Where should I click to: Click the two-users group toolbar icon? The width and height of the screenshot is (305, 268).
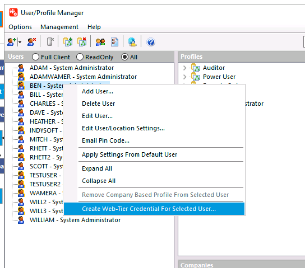pyautogui.click(x=100, y=42)
